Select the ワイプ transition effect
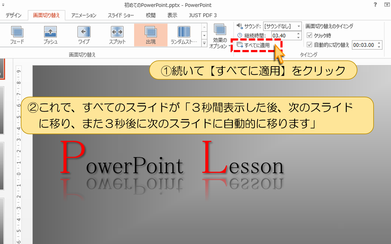Screen dimensions: 391x244 tap(84, 35)
